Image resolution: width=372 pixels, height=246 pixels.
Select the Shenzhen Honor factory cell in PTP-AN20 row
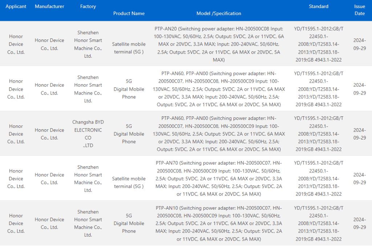point(88,44)
